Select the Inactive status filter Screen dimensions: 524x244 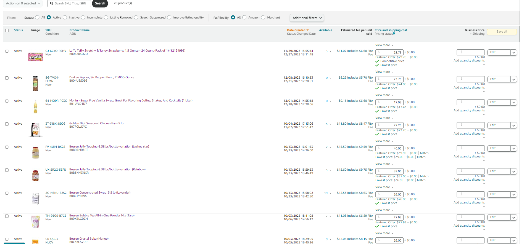[x=65, y=17]
